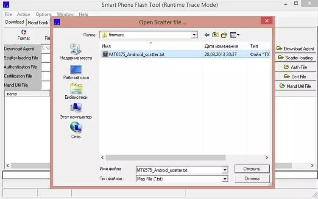Image resolution: width=318 pixels, height=199 pixels.
Task: Click the Scatter-loading File label
Action: (x=21, y=58)
